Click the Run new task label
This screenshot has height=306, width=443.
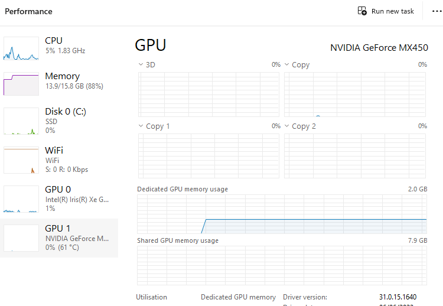[393, 11]
